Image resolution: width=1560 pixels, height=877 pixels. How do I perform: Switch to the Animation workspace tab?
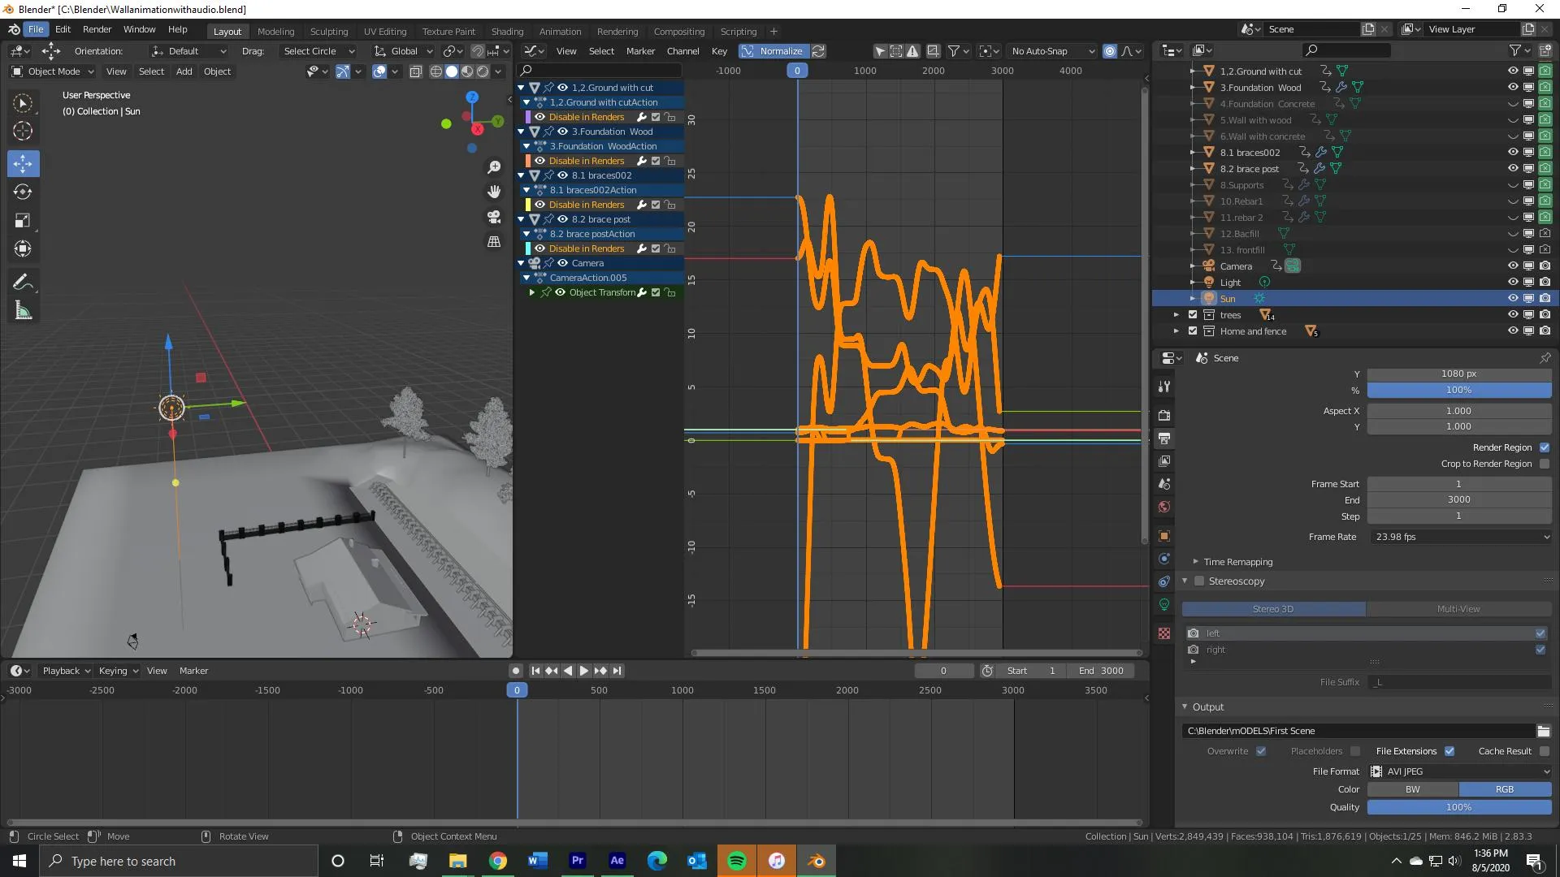pos(560,32)
